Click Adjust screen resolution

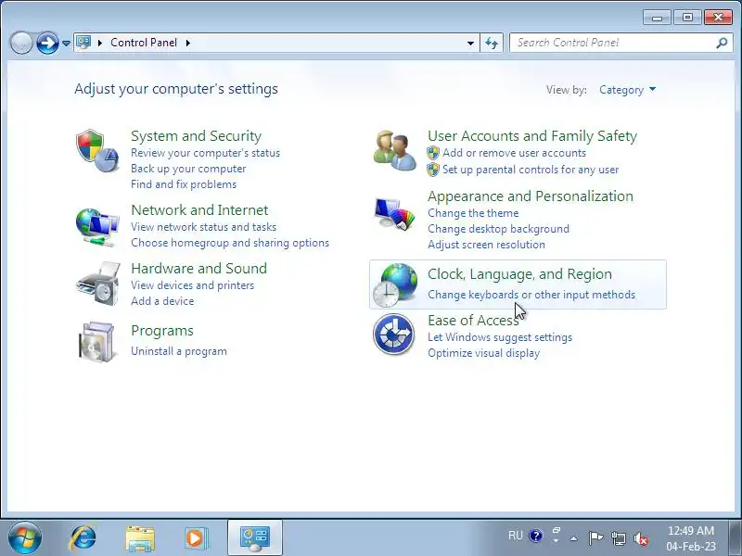486,245
